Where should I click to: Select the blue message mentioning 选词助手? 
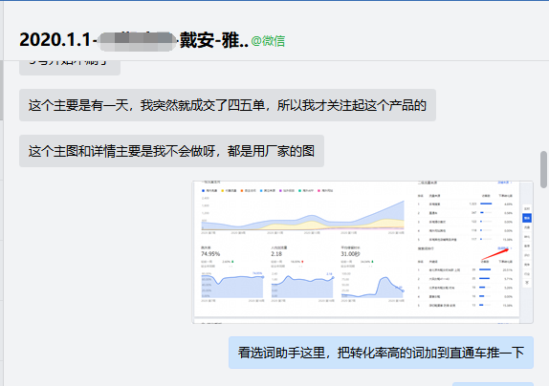tap(381, 353)
